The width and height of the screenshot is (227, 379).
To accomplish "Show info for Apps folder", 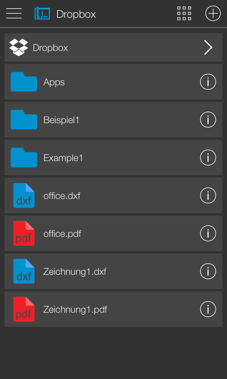I will pos(208,82).
